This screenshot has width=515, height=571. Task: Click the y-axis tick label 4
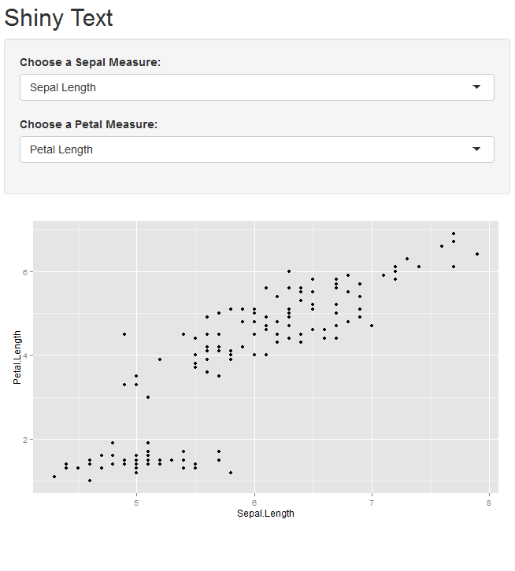click(x=25, y=355)
